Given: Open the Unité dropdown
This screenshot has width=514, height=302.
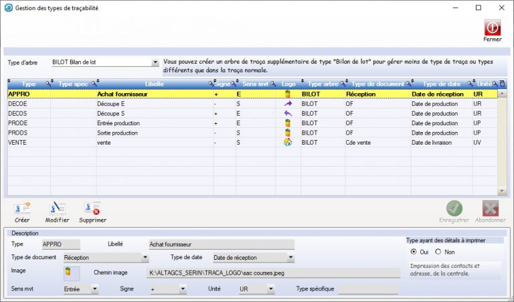Looking at the screenshot, I should click(270, 289).
